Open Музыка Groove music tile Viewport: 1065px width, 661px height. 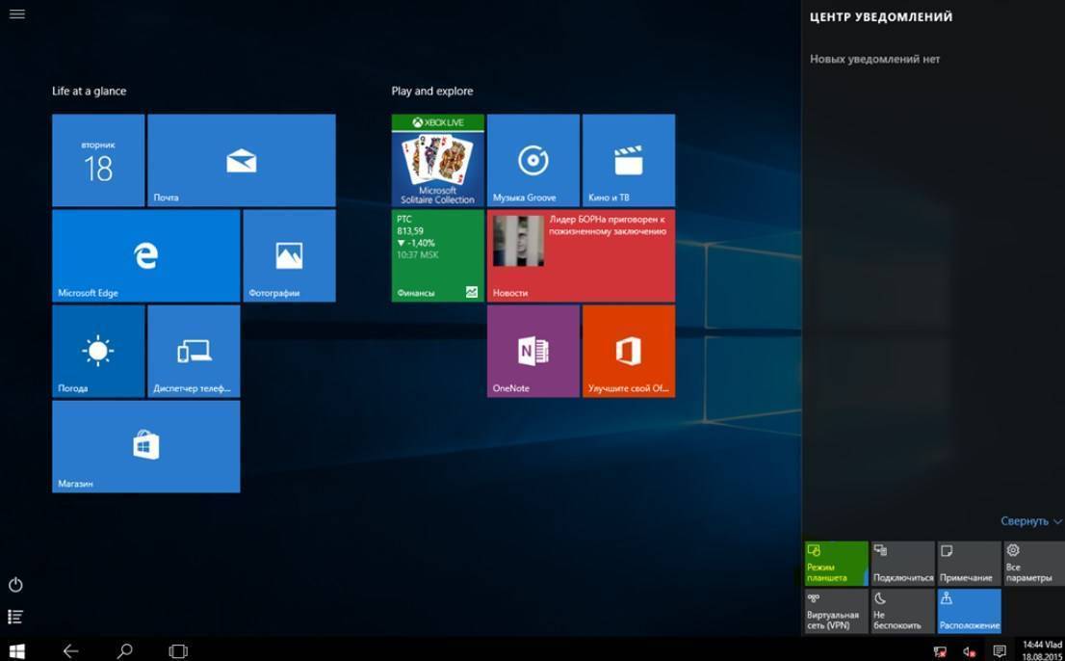click(x=532, y=160)
